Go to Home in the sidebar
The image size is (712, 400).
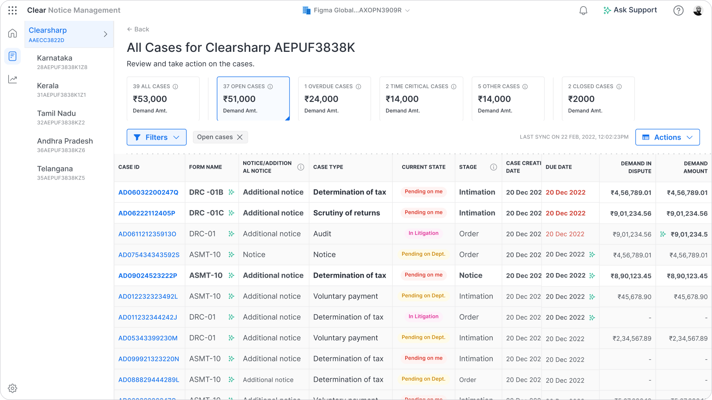click(12, 33)
